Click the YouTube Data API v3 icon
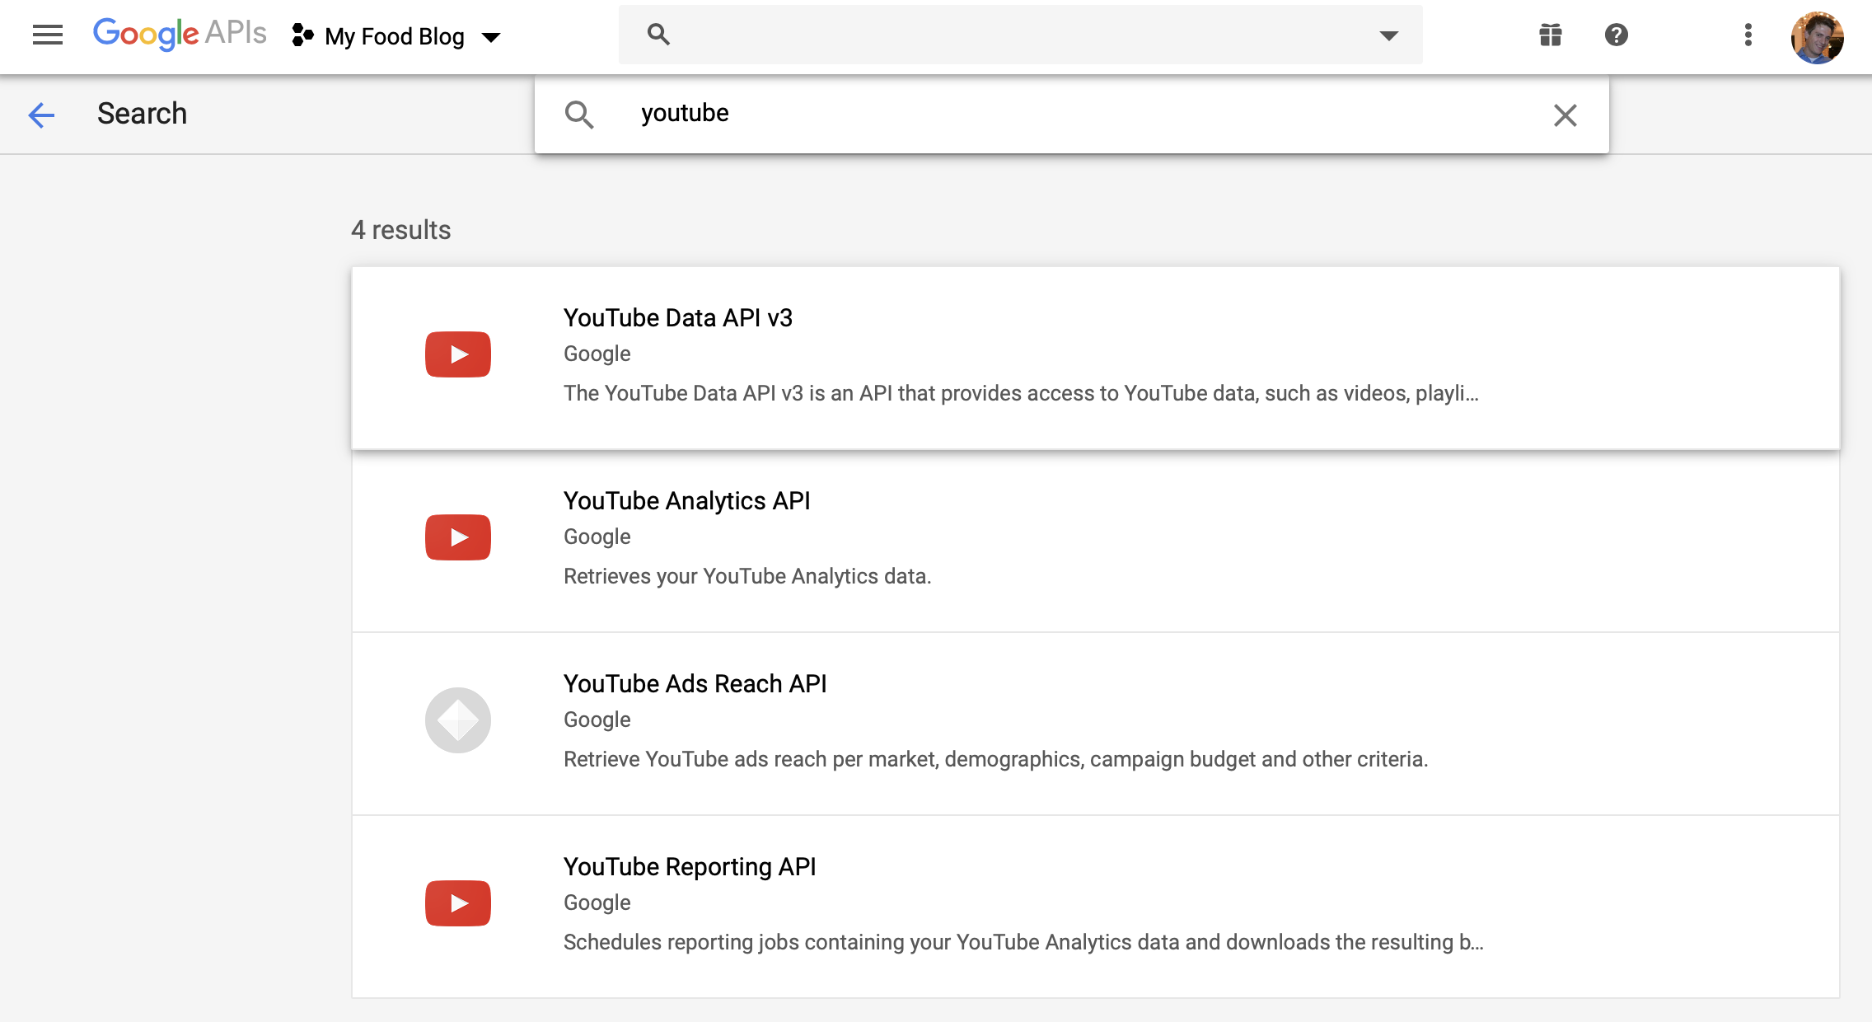 (x=458, y=354)
